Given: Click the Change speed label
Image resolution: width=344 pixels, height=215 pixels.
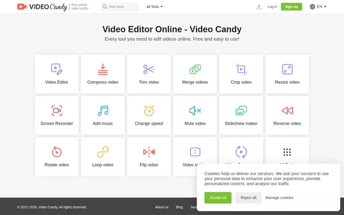Looking at the screenshot, I should [x=149, y=124].
